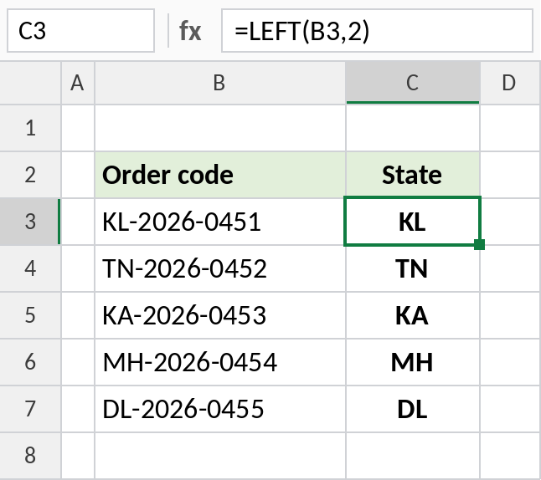Select column C header
Viewport: 541px width, 480px height.
pos(413,83)
